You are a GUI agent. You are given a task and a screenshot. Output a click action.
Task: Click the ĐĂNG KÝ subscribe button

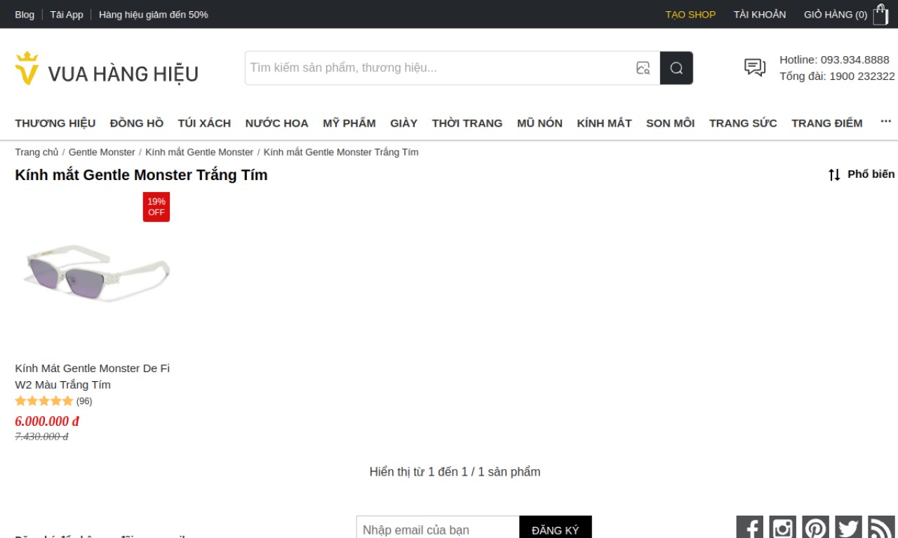point(556,530)
